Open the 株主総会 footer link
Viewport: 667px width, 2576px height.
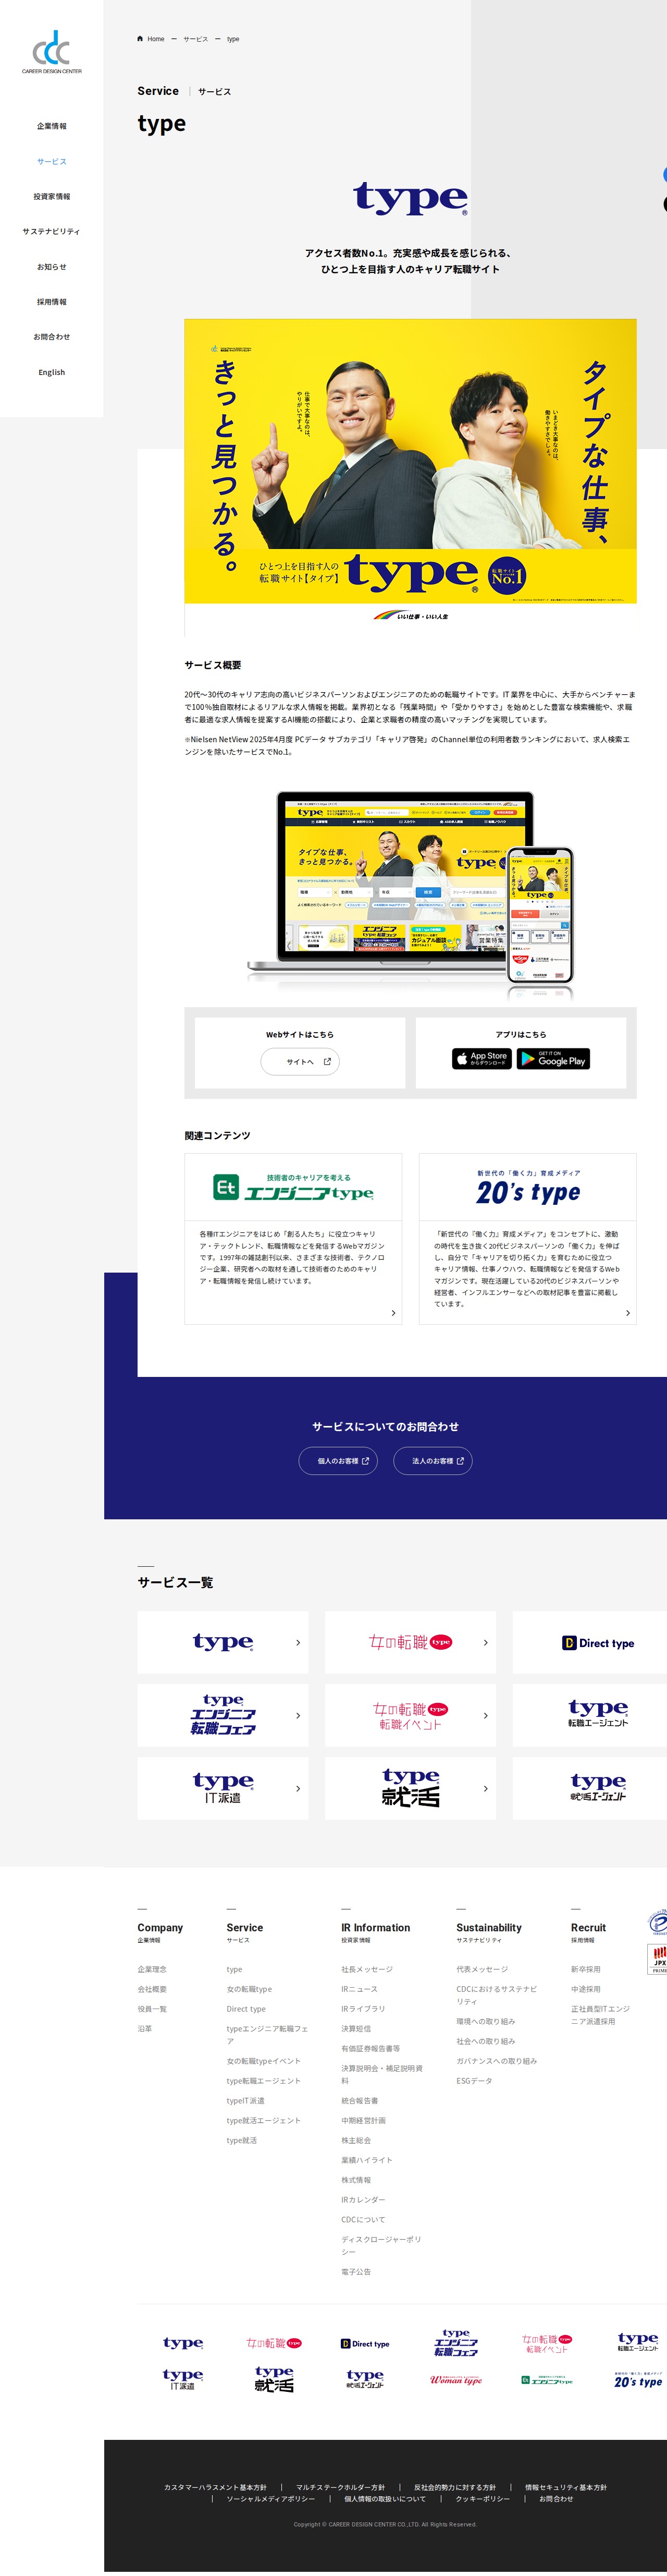click(356, 2140)
